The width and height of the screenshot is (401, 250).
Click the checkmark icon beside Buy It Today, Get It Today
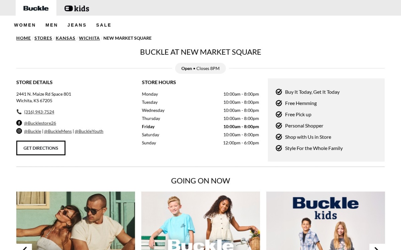pos(279,92)
